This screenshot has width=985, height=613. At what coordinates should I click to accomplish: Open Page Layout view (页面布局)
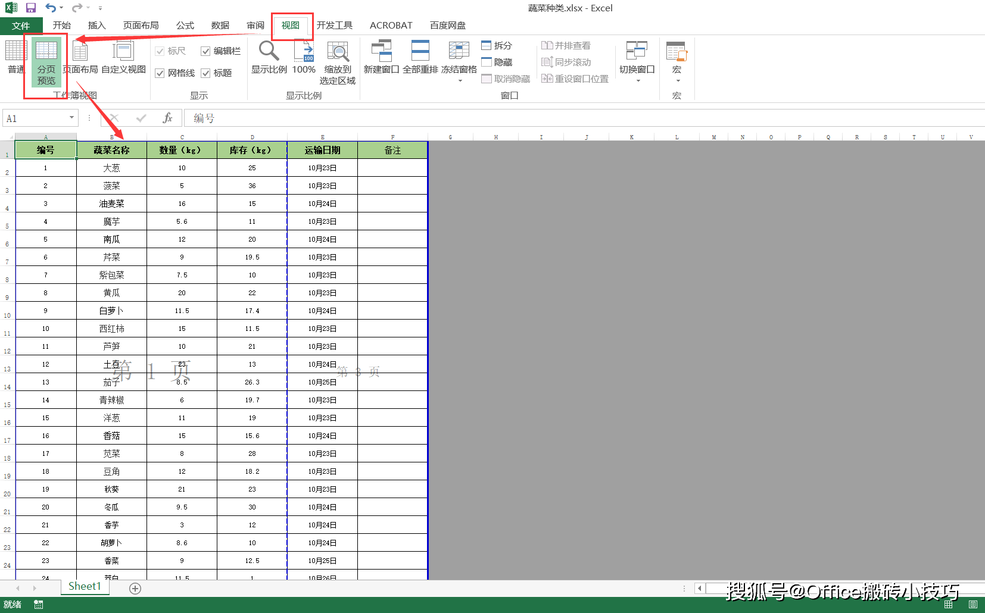80,58
